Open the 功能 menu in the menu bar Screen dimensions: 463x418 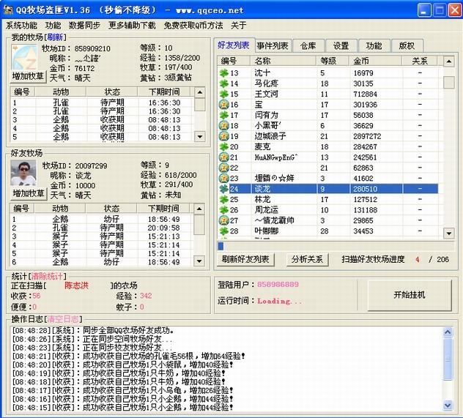[53, 26]
